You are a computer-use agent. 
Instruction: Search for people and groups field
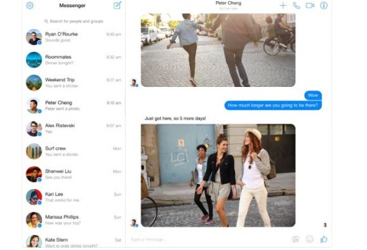(74, 22)
